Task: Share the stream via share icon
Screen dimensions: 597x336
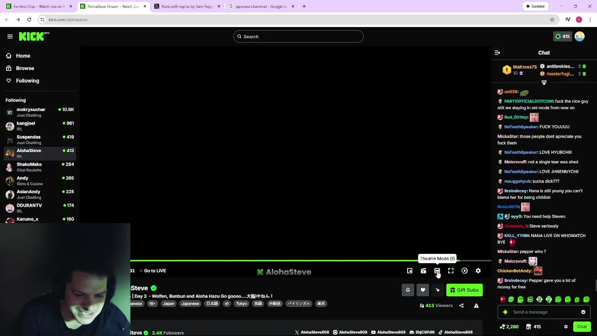Action: (x=461, y=306)
